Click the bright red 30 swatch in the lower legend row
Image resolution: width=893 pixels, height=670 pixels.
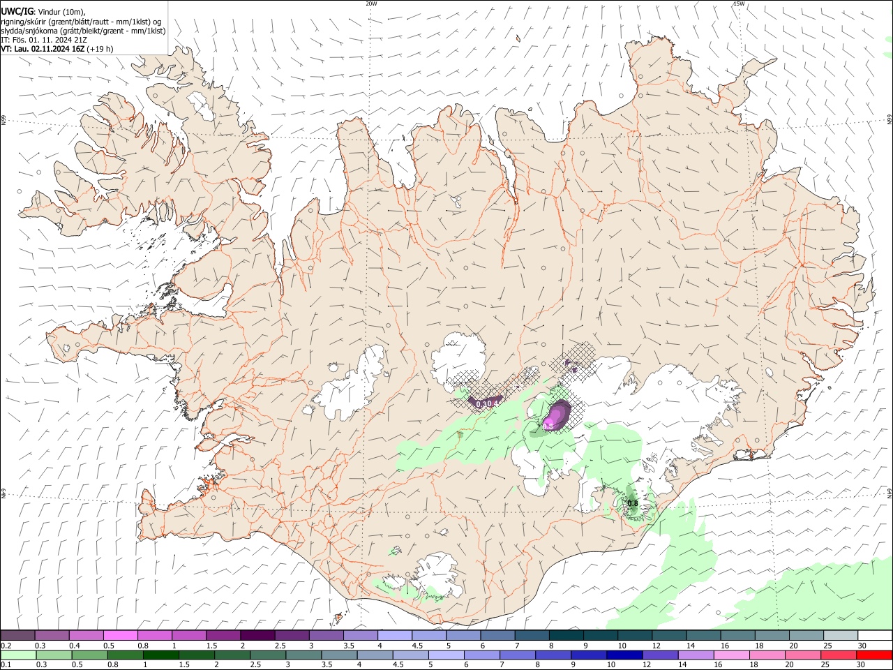pyautogui.click(x=874, y=655)
